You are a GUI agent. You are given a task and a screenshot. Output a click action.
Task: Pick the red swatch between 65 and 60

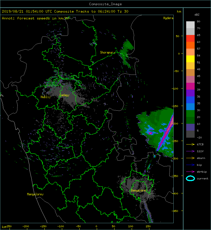pos(190,39)
